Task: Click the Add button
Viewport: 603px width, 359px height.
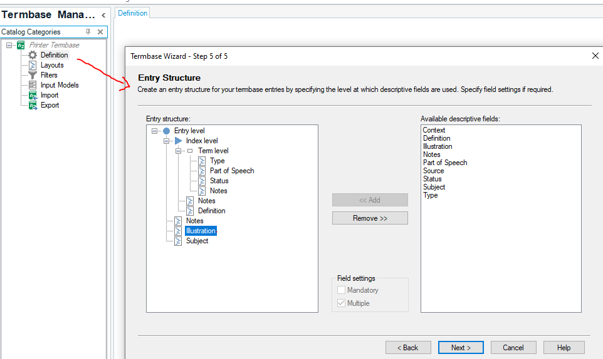Action: (370, 200)
